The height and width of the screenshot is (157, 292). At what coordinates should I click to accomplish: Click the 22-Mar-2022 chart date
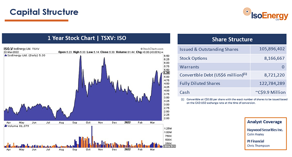[11, 52]
